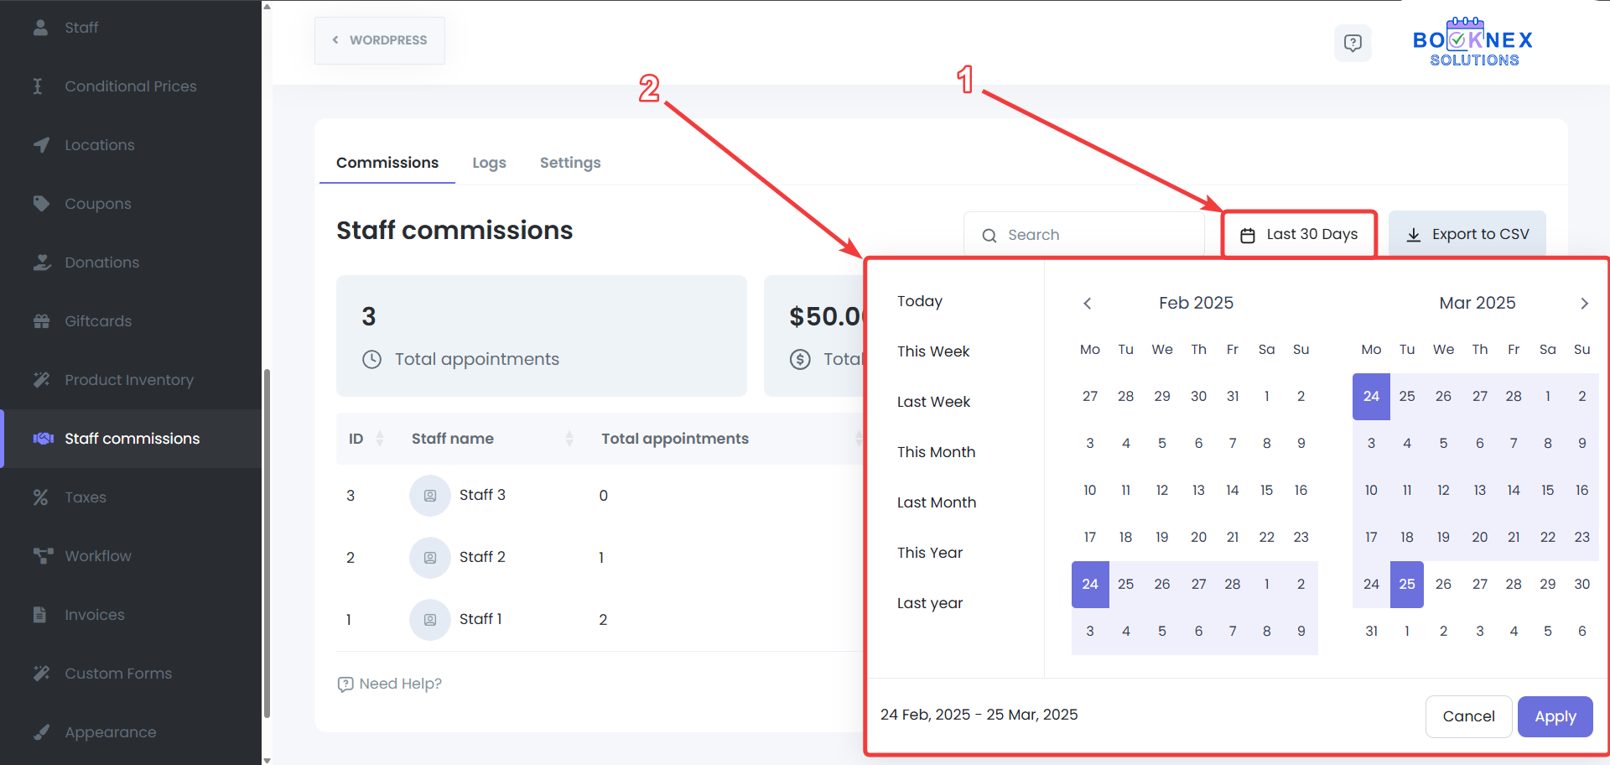Switch to the Logs tab
Image resolution: width=1610 pixels, height=765 pixels.
pyautogui.click(x=489, y=163)
